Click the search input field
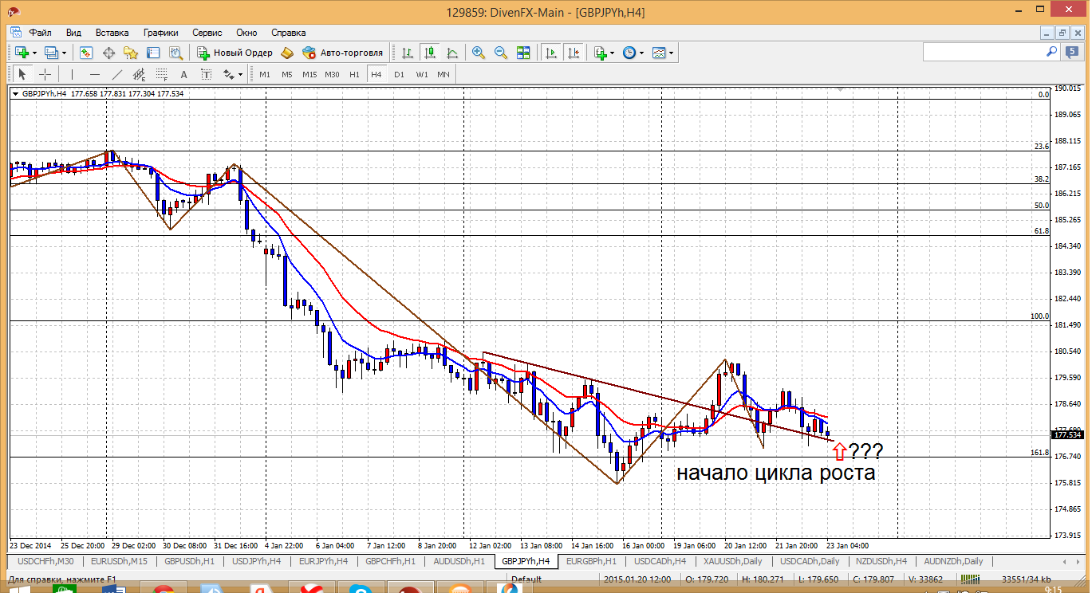Viewport: 1092px width, 593px height. pyautogui.click(x=983, y=52)
